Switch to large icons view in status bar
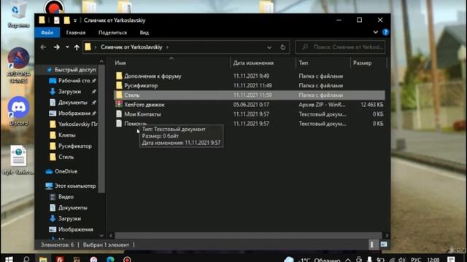 coord(384,245)
